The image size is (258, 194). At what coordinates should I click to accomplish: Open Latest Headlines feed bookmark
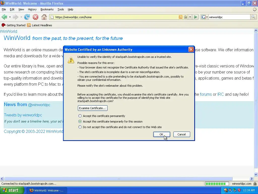click(x=40, y=25)
